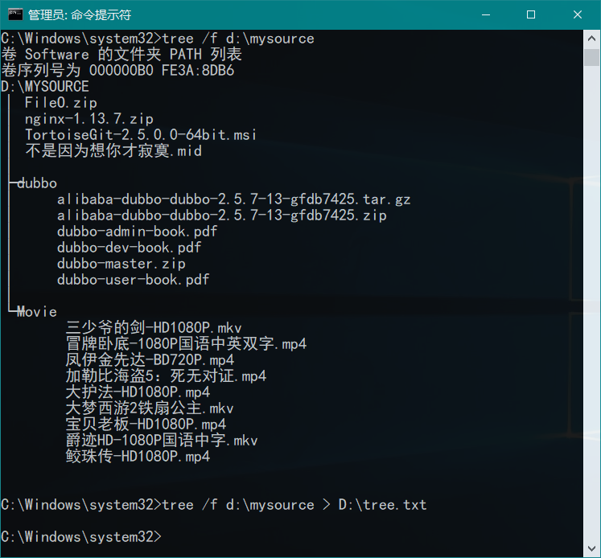Click file name dubbo-user-book.pdf
Screen dimensions: 601x558
pyautogui.click(x=133, y=280)
